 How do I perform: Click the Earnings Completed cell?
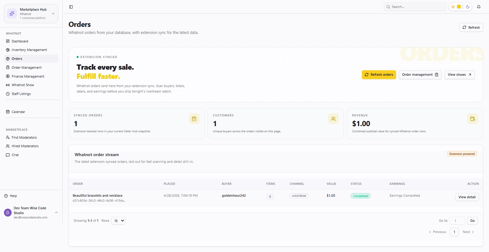(405, 195)
